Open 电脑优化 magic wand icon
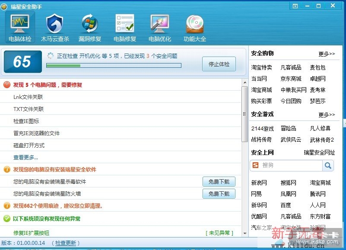 click(159, 23)
